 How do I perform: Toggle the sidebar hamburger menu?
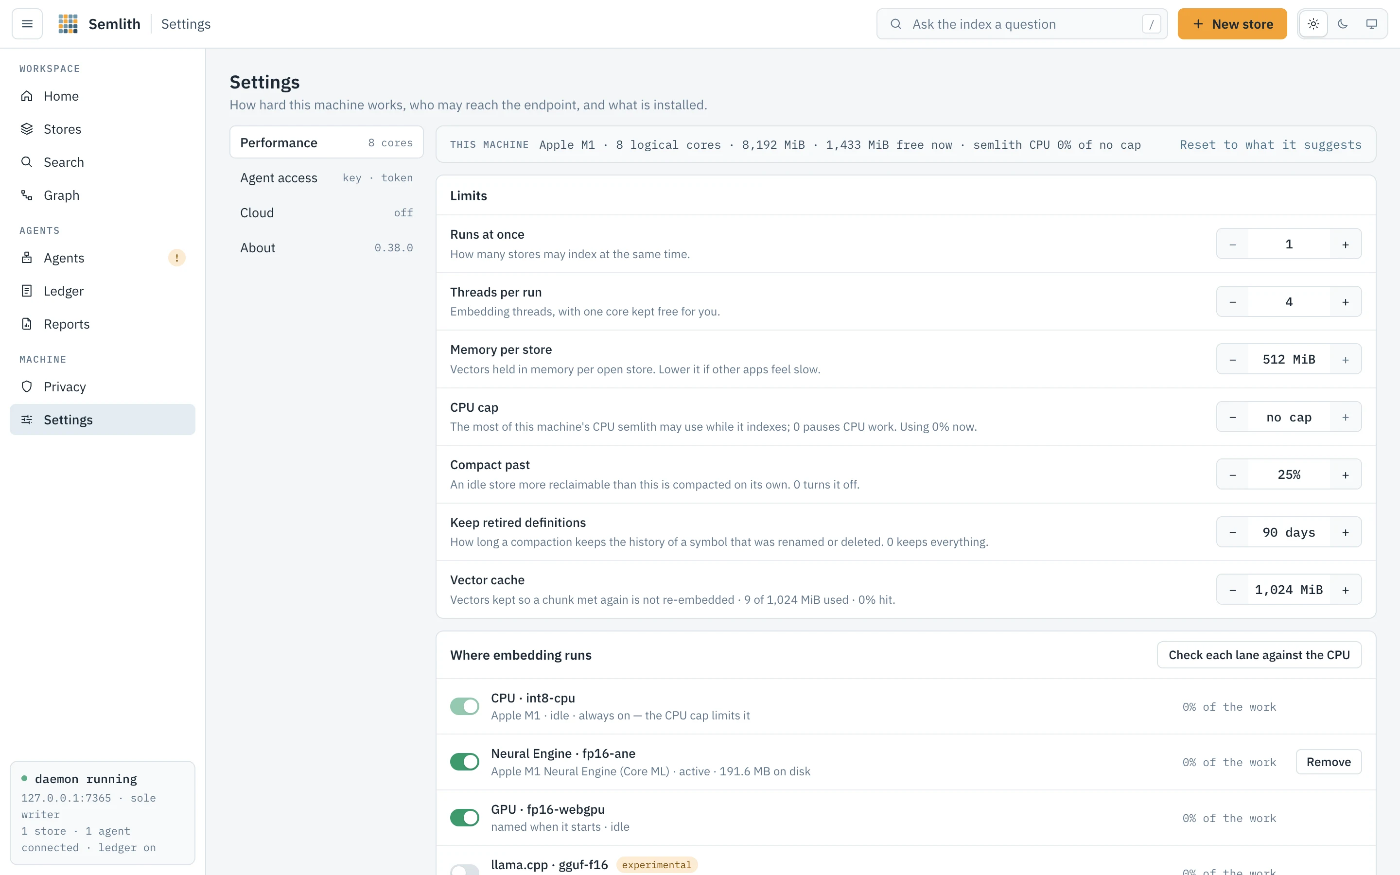point(27,24)
